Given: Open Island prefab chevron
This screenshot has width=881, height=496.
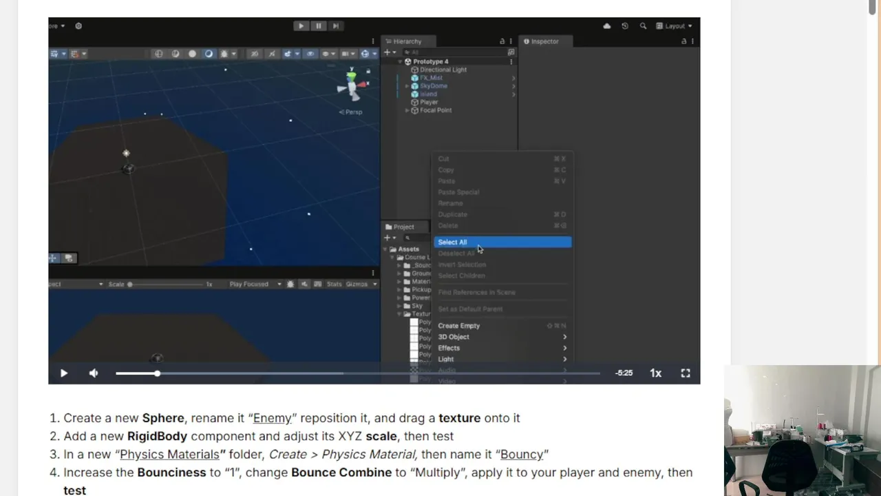Looking at the screenshot, I should pyautogui.click(x=513, y=94).
